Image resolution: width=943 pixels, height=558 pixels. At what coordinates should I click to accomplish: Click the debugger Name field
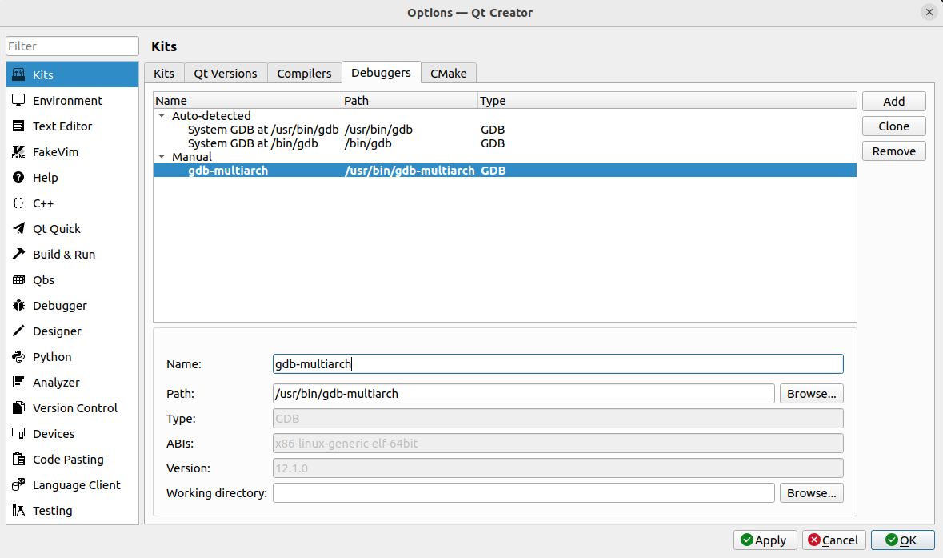click(558, 363)
